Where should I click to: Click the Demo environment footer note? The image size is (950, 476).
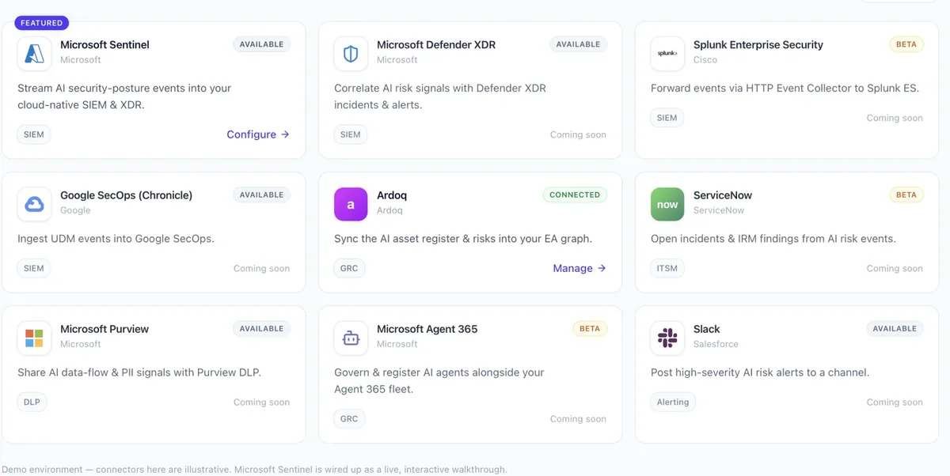tap(254, 469)
